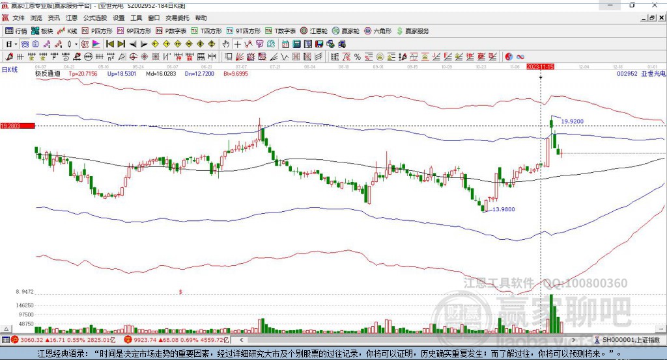Viewport: 667px width, 360px height.
Task: Click the up triangle beside volume panel
Action: [6, 329]
